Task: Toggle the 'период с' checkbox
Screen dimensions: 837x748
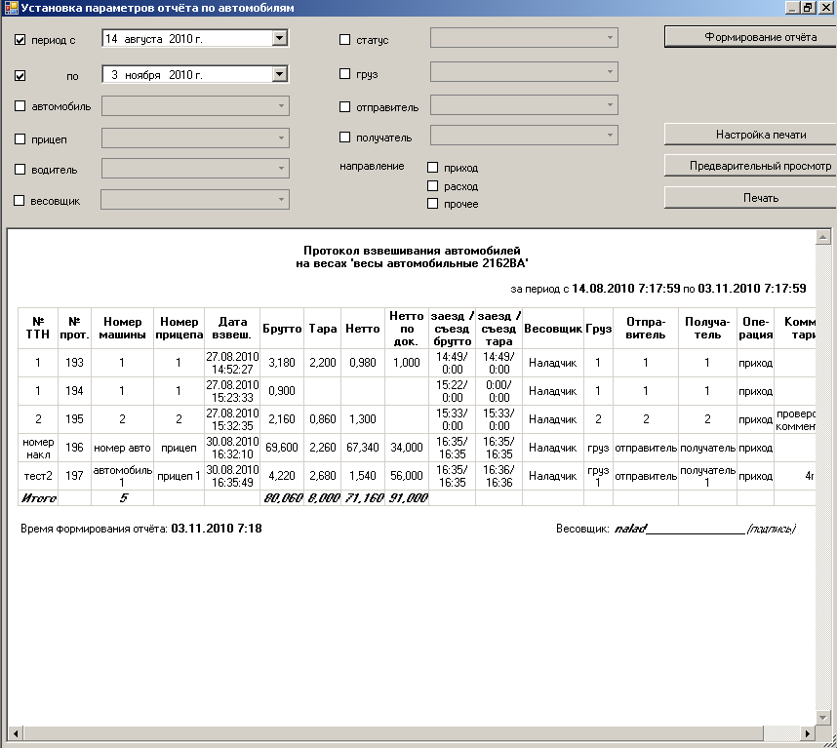Action: tap(20, 40)
